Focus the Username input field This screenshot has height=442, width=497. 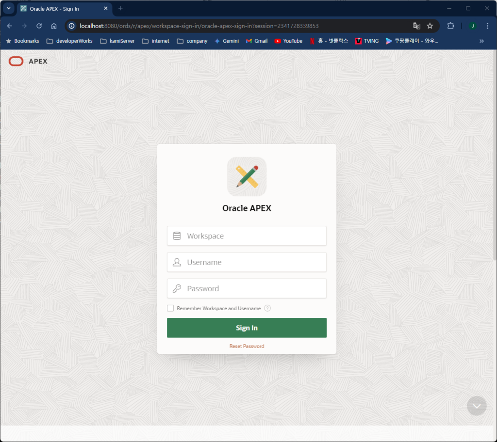coord(247,262)
